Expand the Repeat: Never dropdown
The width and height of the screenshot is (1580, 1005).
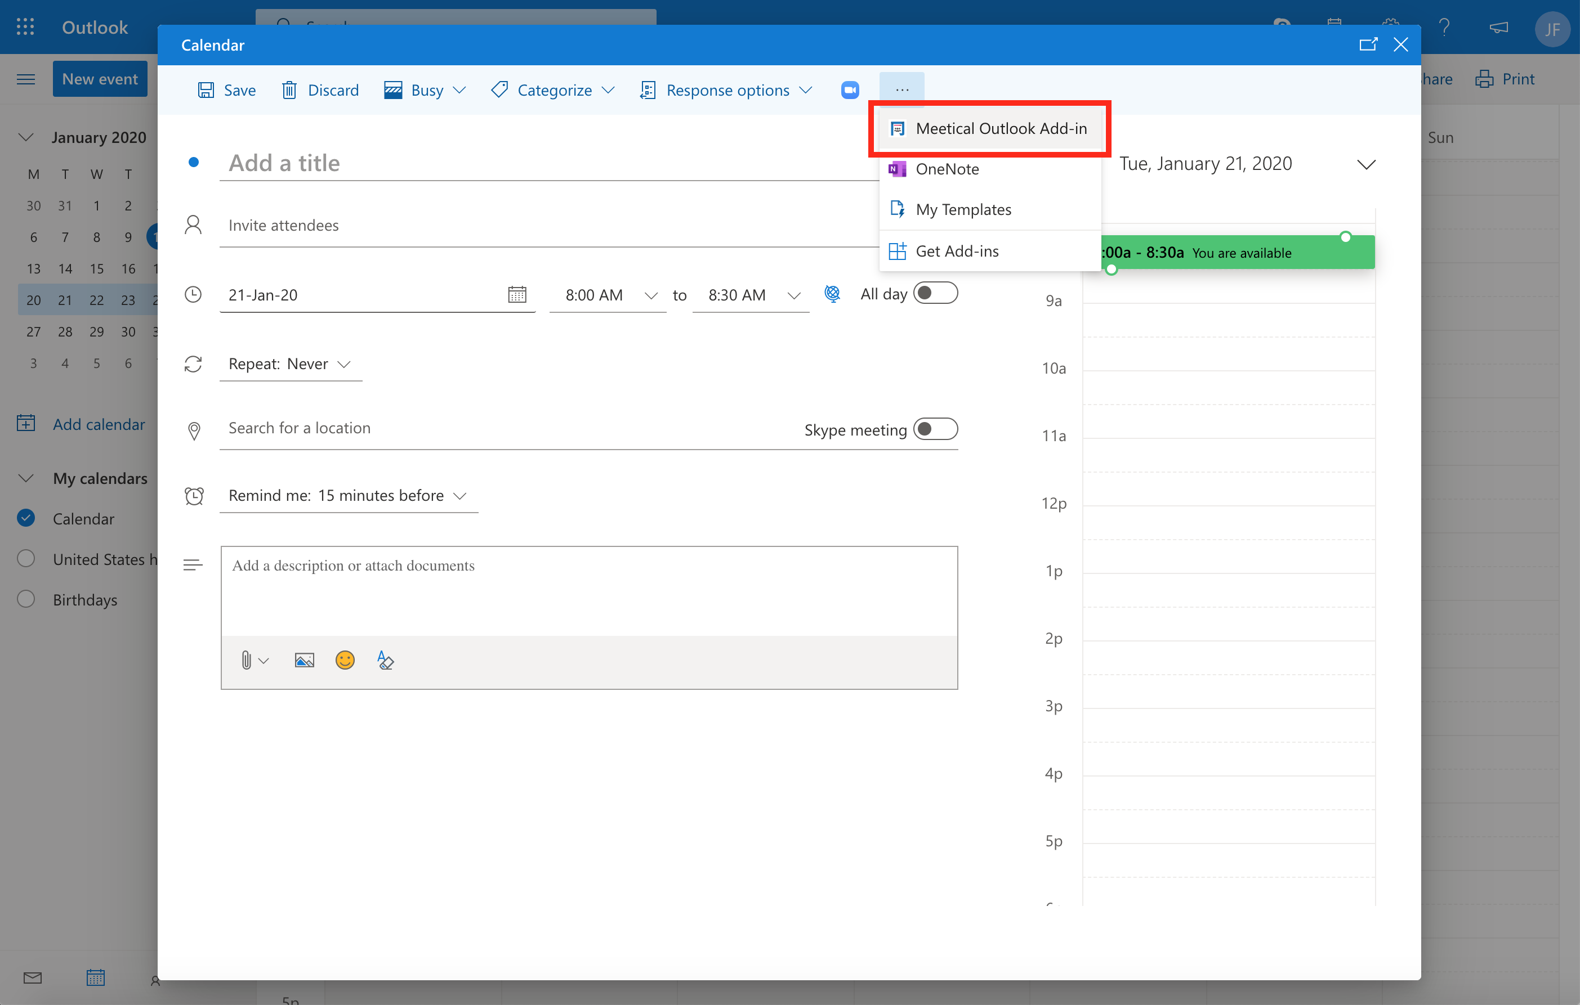(345, 364)
